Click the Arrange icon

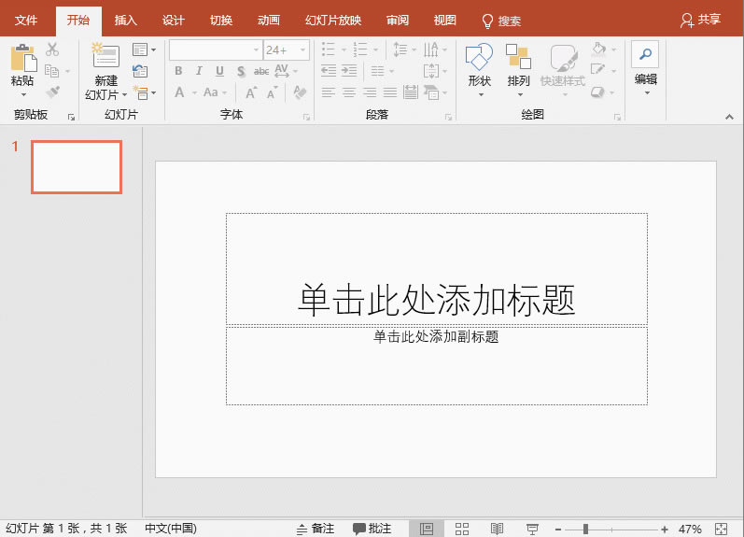tap(518, 57)
